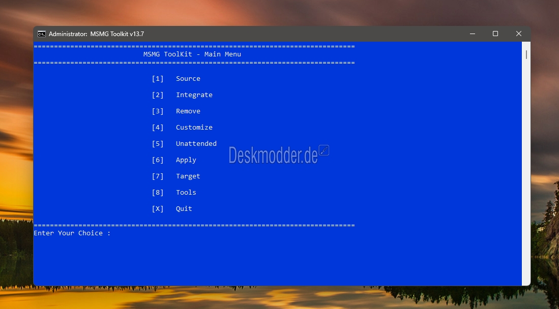The image size is (559, 309).
Task: Click the "Remove" menu entry
Action: click(x=188, y=111)
